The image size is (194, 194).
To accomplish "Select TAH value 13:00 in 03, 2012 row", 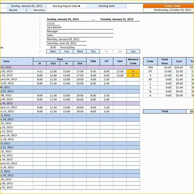I will (x=120, y=75).
